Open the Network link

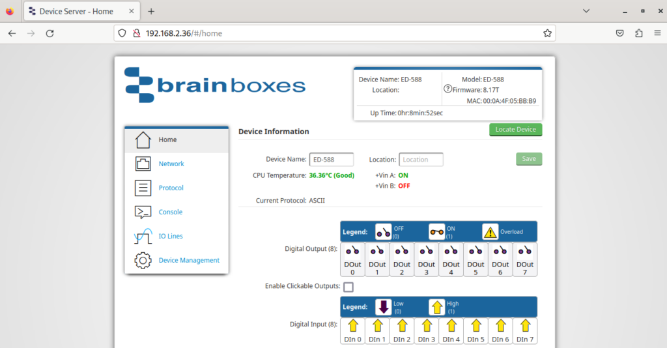[x=171, y=164]
